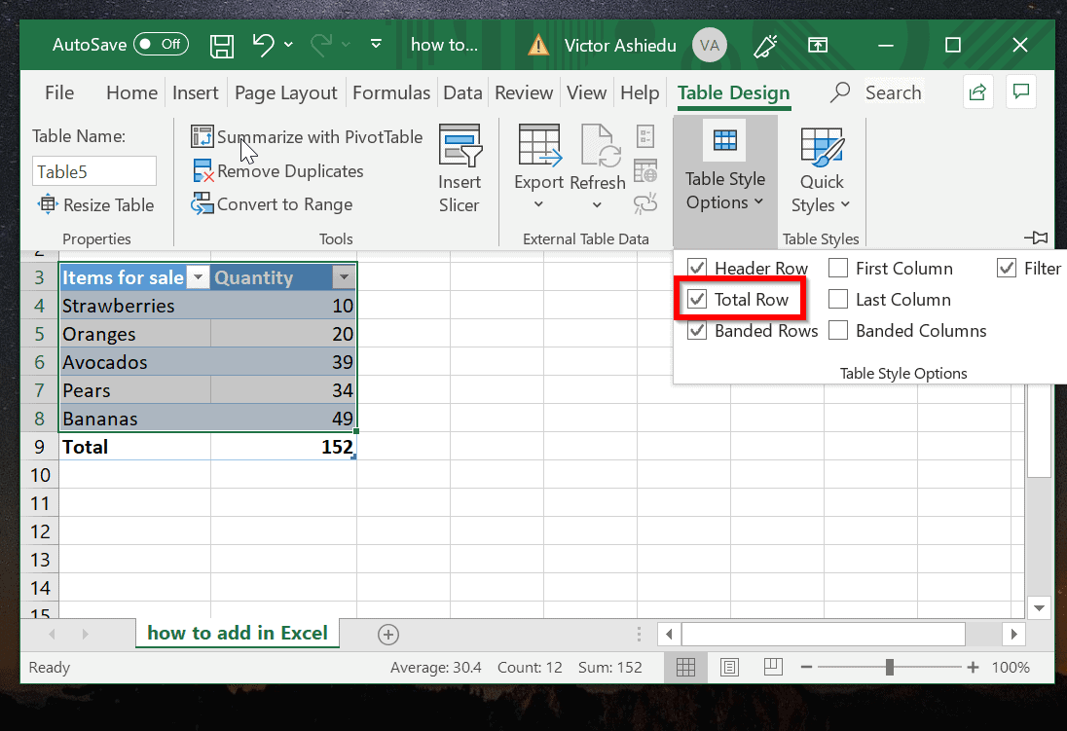Enable the Banded Columns checkbox
The height and width of the screenshot is (731, 1067).
point(838,331)
